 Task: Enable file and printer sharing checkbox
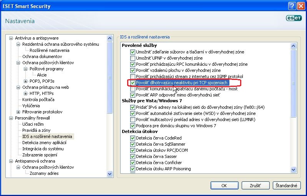point(133,52)
